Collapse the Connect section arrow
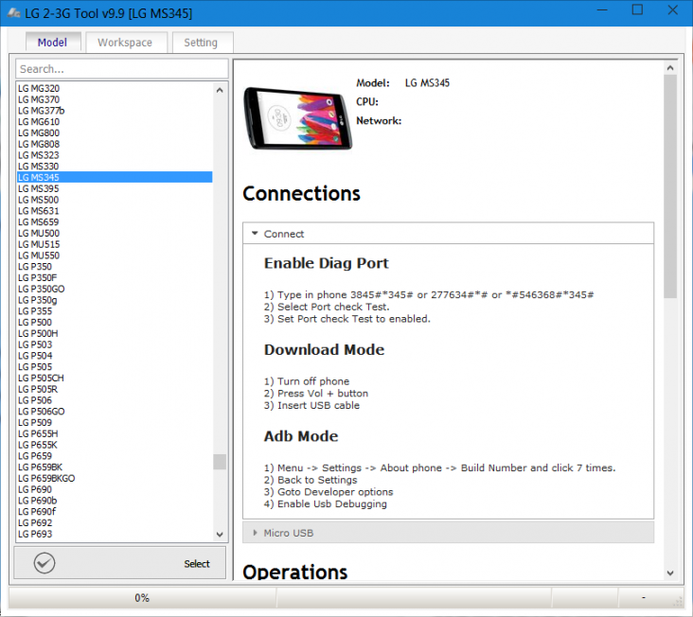The image size is (693, 617). coord(255,233)
